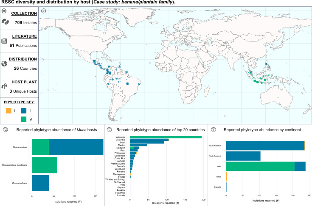Click the green phylotype IV swatch
The width and height of the screenshot is (312, 206).
[23, 119]
